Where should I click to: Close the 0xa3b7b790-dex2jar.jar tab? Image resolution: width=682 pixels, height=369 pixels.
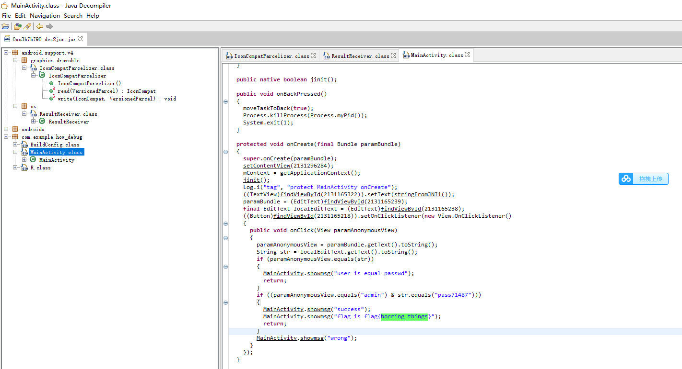click(80, 39)
